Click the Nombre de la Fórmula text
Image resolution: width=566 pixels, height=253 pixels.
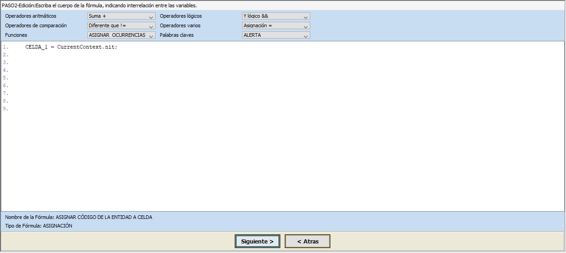pos(78,217)
